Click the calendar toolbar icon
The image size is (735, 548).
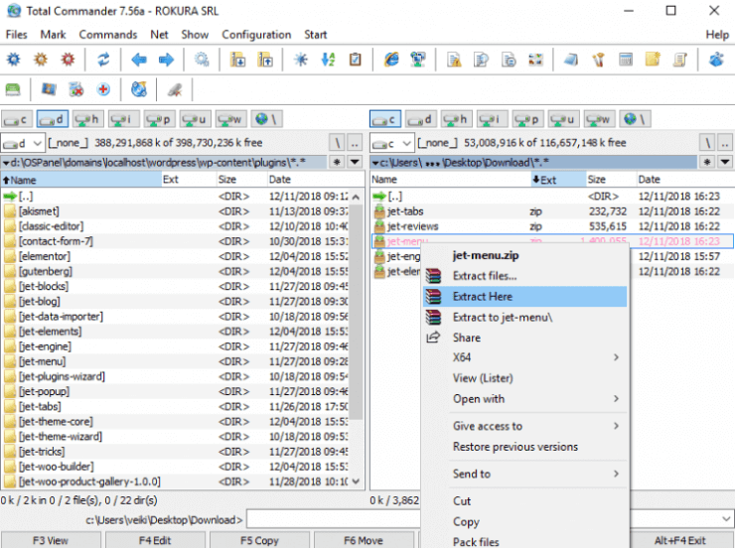coord(626,60)
